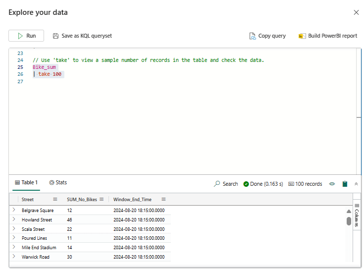Click timestamp in Belgrave Square row
Image resolution: width=363 pixels, height=270 pixels.
click(x=139, y=210)
